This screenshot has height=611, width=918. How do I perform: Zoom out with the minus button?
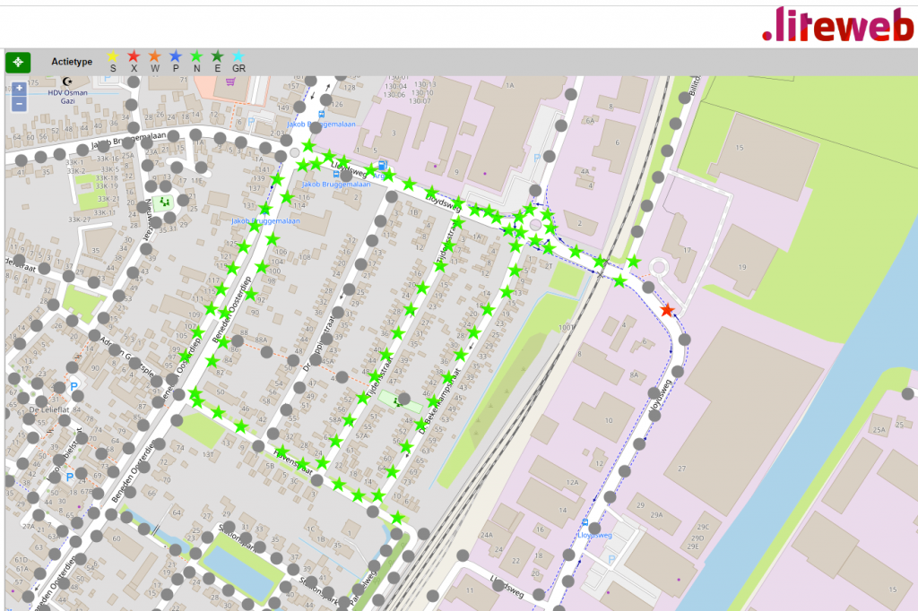tap(19, 104)
